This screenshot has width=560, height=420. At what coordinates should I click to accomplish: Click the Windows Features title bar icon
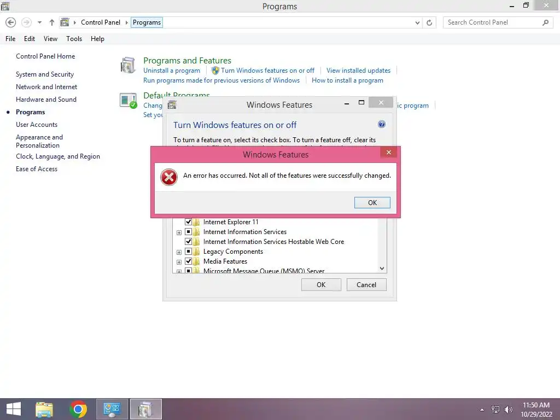click(x=172, y=104)
